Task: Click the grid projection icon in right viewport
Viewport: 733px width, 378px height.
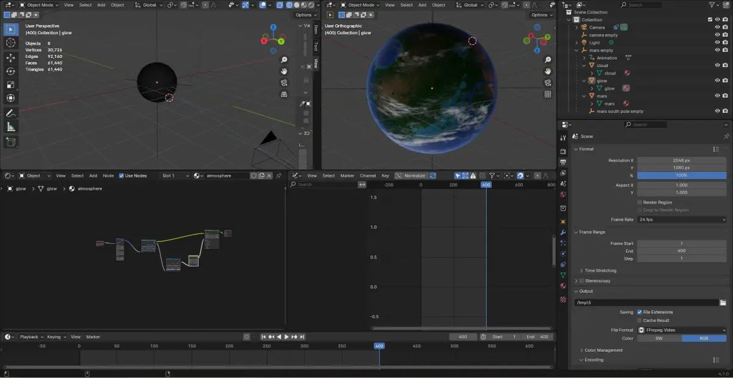Action: [x=548, y=94]
